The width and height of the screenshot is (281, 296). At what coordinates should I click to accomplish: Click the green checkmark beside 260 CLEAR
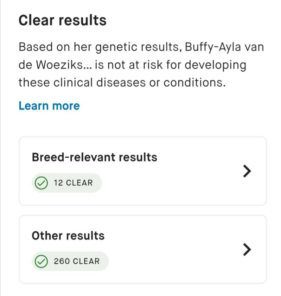pos(42,261)
